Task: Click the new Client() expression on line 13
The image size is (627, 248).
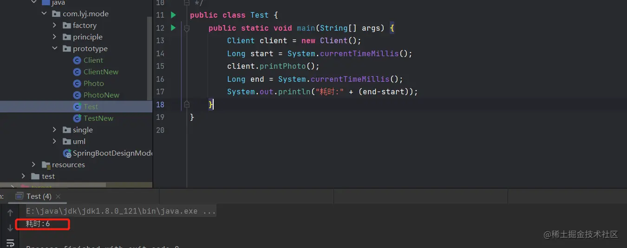Action: (331, 40)
